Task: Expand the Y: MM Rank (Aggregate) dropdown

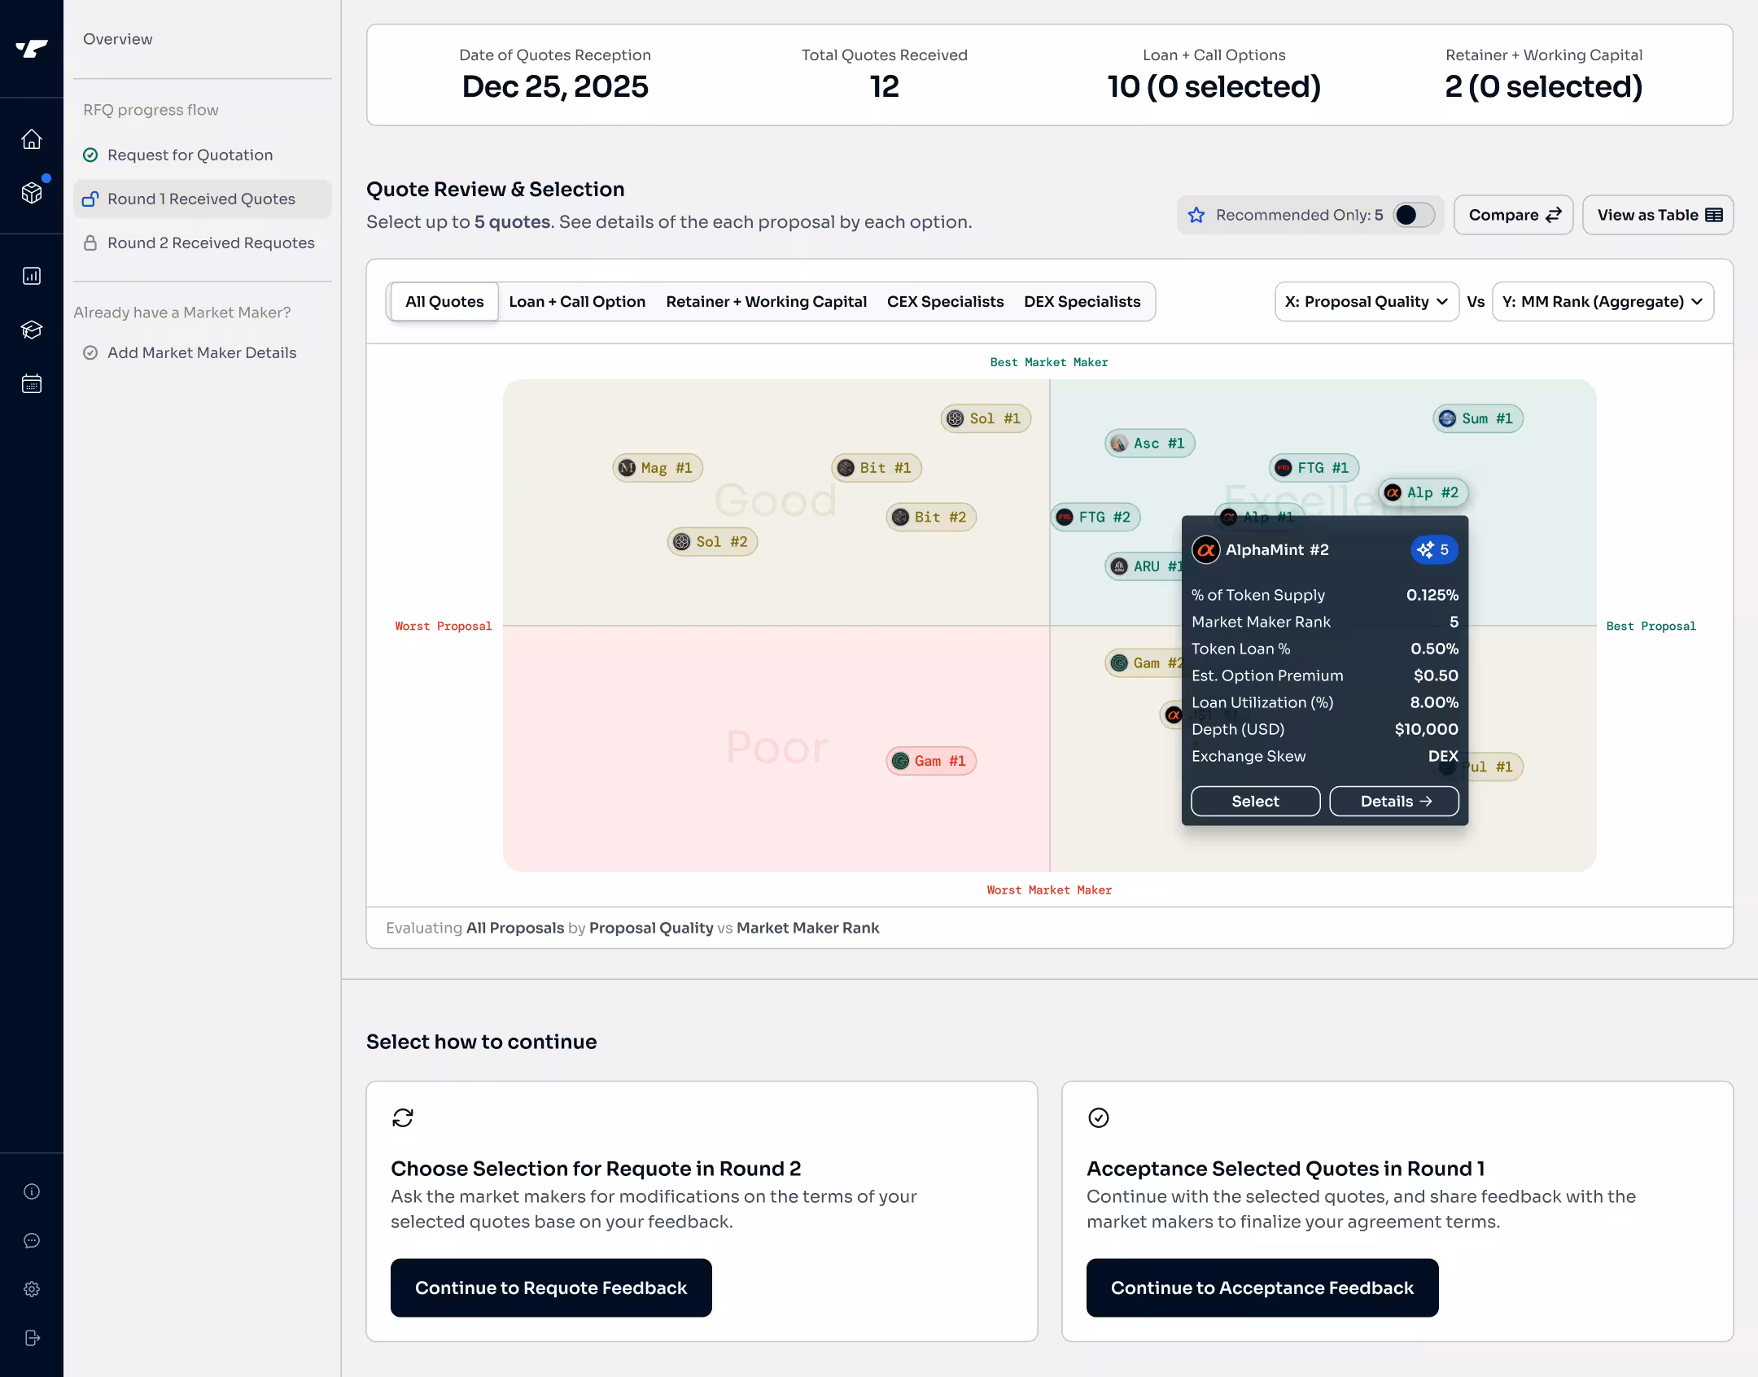Action: pos(1602,302)
